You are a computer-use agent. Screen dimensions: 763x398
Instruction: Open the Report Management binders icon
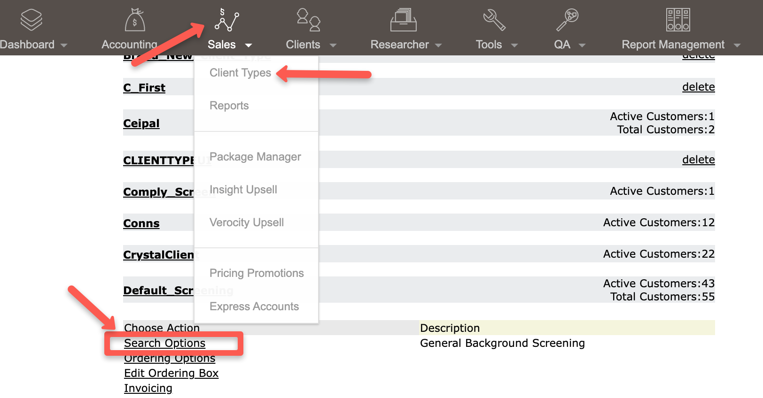(678, 20)
